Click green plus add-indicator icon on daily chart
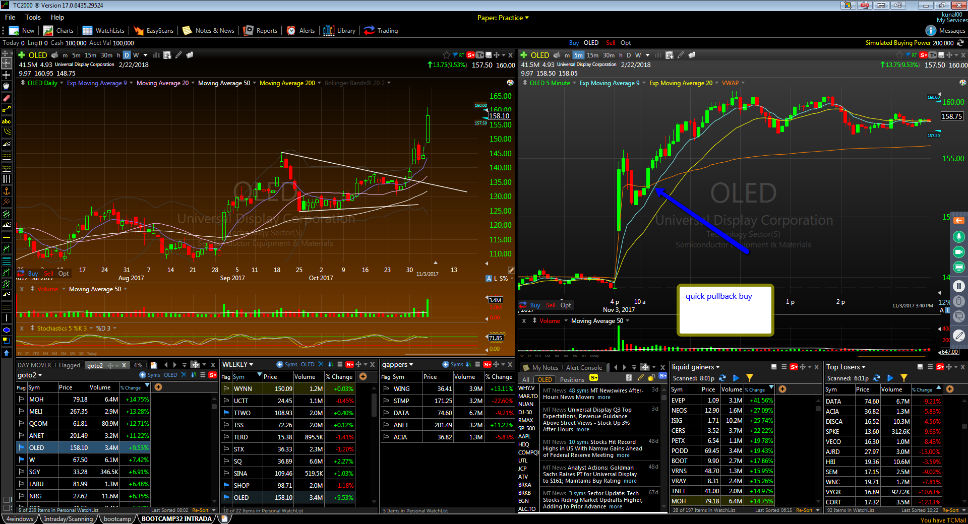Image resolution: width=968 pixels, height=524 pixels. click(22, 55)
